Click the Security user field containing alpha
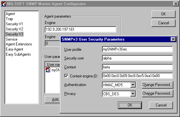This screenshot has width=180, height=117. tap(137, 58)
